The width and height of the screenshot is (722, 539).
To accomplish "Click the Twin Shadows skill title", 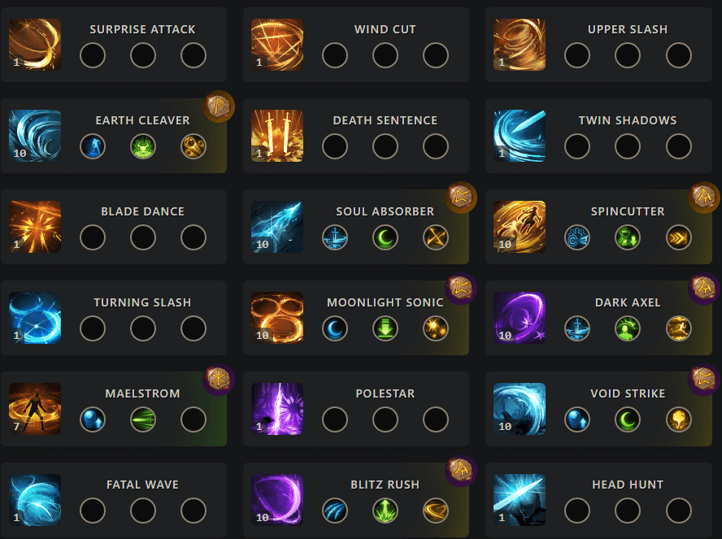I will coord(628,120).
